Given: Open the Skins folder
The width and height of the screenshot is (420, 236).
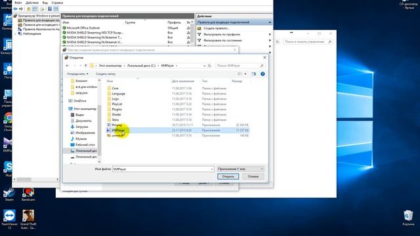Looking at the screenshot, I should [115, 119].
